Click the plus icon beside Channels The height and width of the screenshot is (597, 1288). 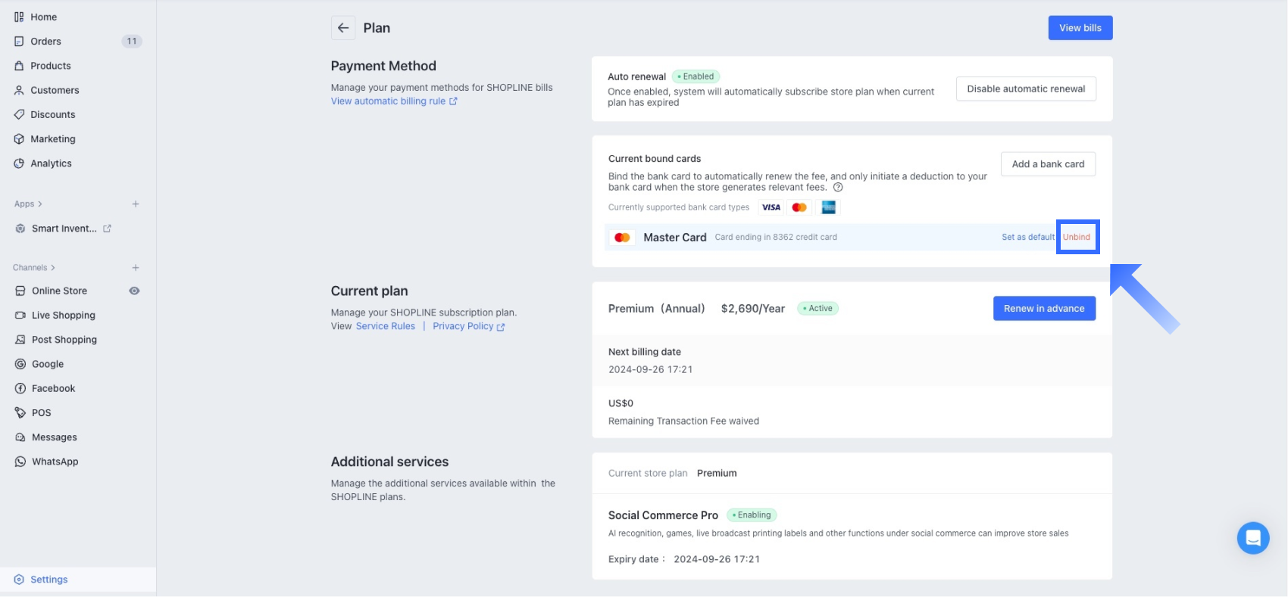coord(136,268)
